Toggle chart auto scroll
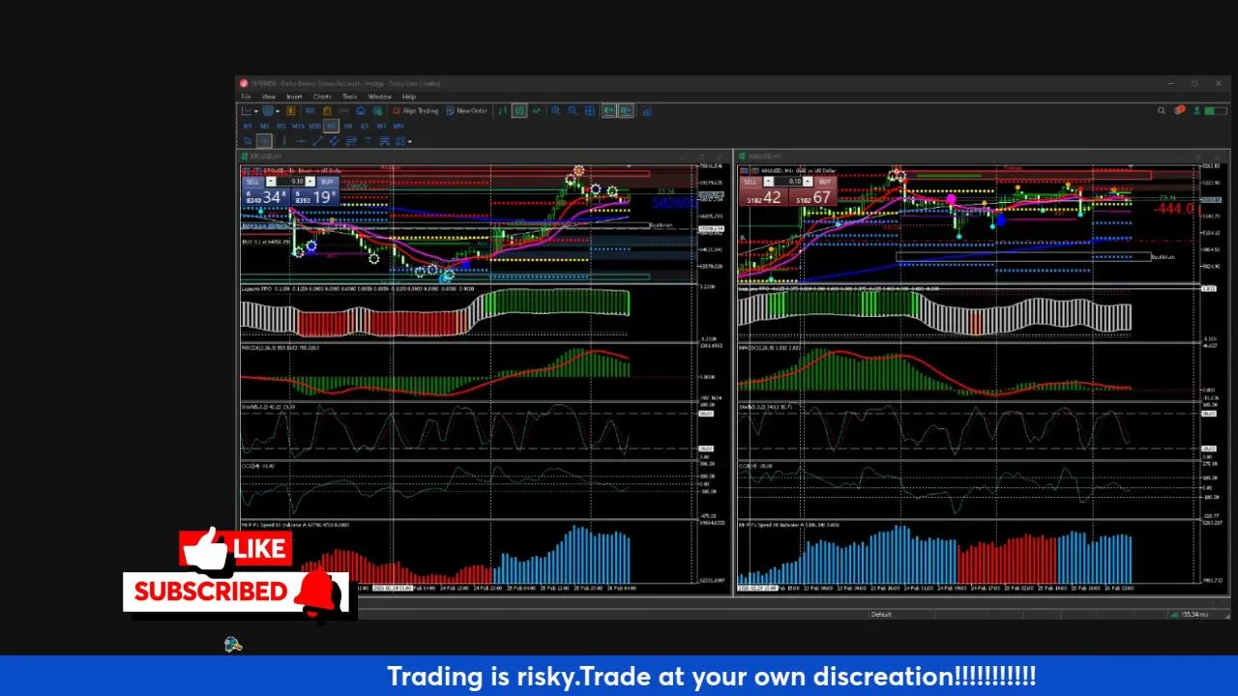 (609, 111)
